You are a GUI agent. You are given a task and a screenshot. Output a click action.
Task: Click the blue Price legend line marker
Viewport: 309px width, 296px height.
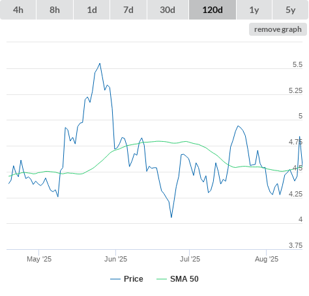[115, 279]
